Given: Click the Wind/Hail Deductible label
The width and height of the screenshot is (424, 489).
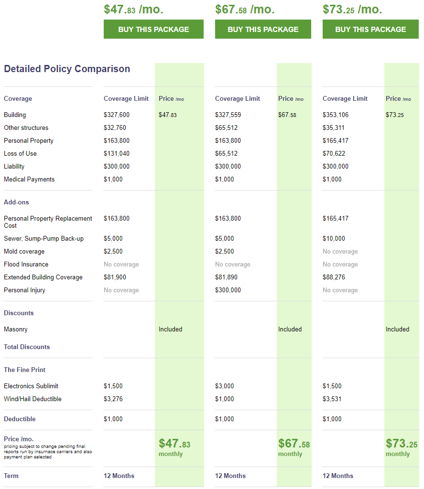Looking at the screenshot, I should coord(33,399).
